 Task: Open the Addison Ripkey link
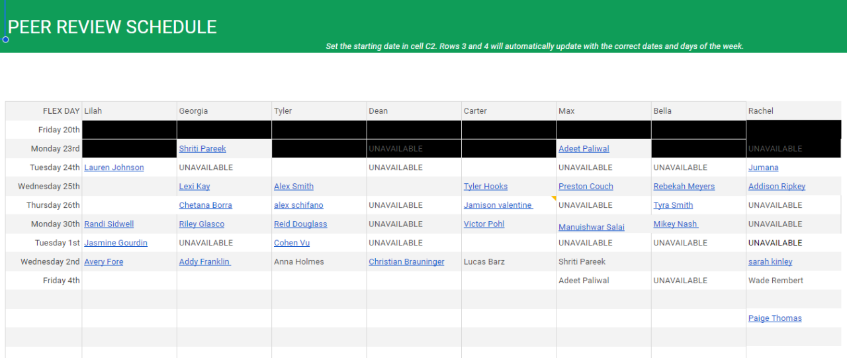coord(777,187)
